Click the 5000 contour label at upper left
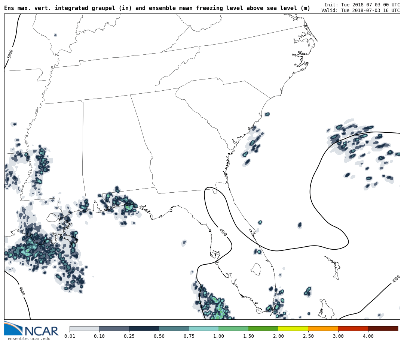 [x=10, y=54]
